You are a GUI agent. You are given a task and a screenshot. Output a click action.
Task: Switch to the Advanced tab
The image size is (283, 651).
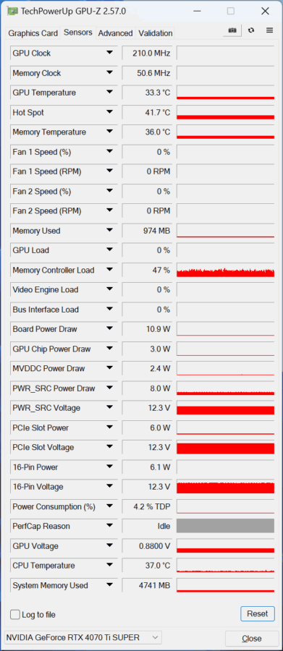coord(115,33)
